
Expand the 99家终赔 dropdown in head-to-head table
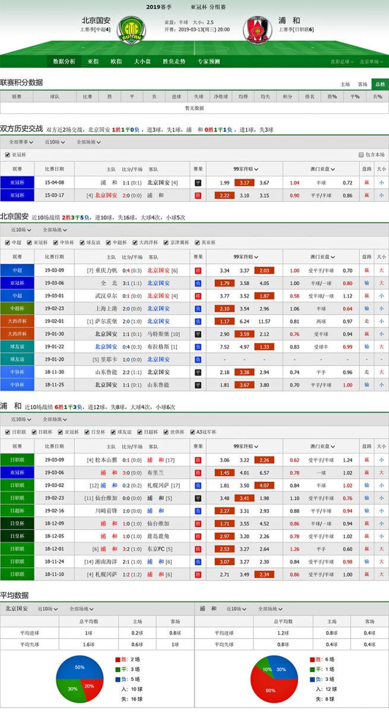[245, 169]
